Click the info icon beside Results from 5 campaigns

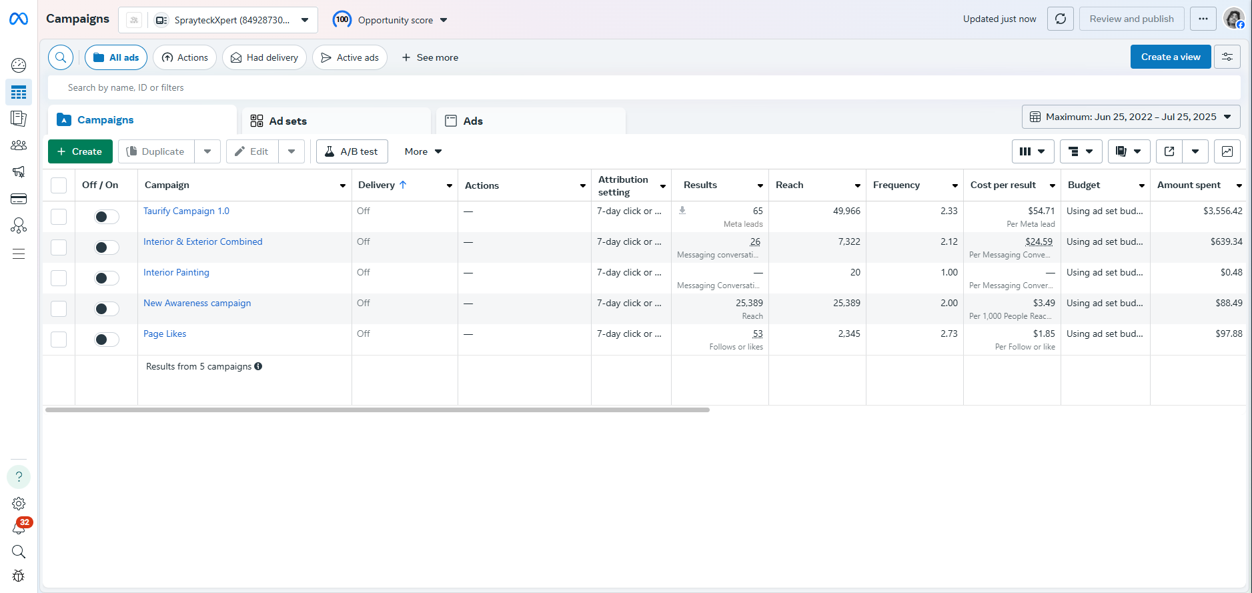coord(258,366)
